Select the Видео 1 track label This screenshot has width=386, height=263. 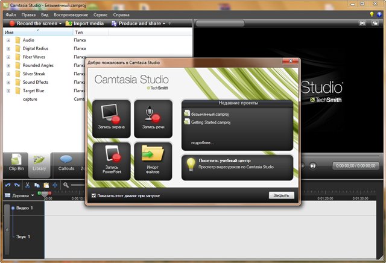[24, 208]
